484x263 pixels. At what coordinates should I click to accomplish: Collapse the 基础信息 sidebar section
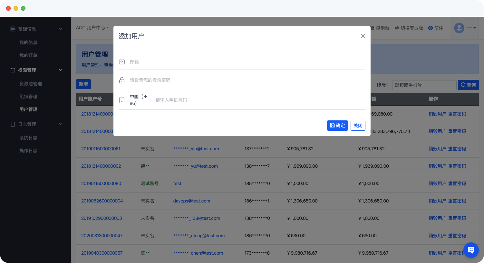61,29
